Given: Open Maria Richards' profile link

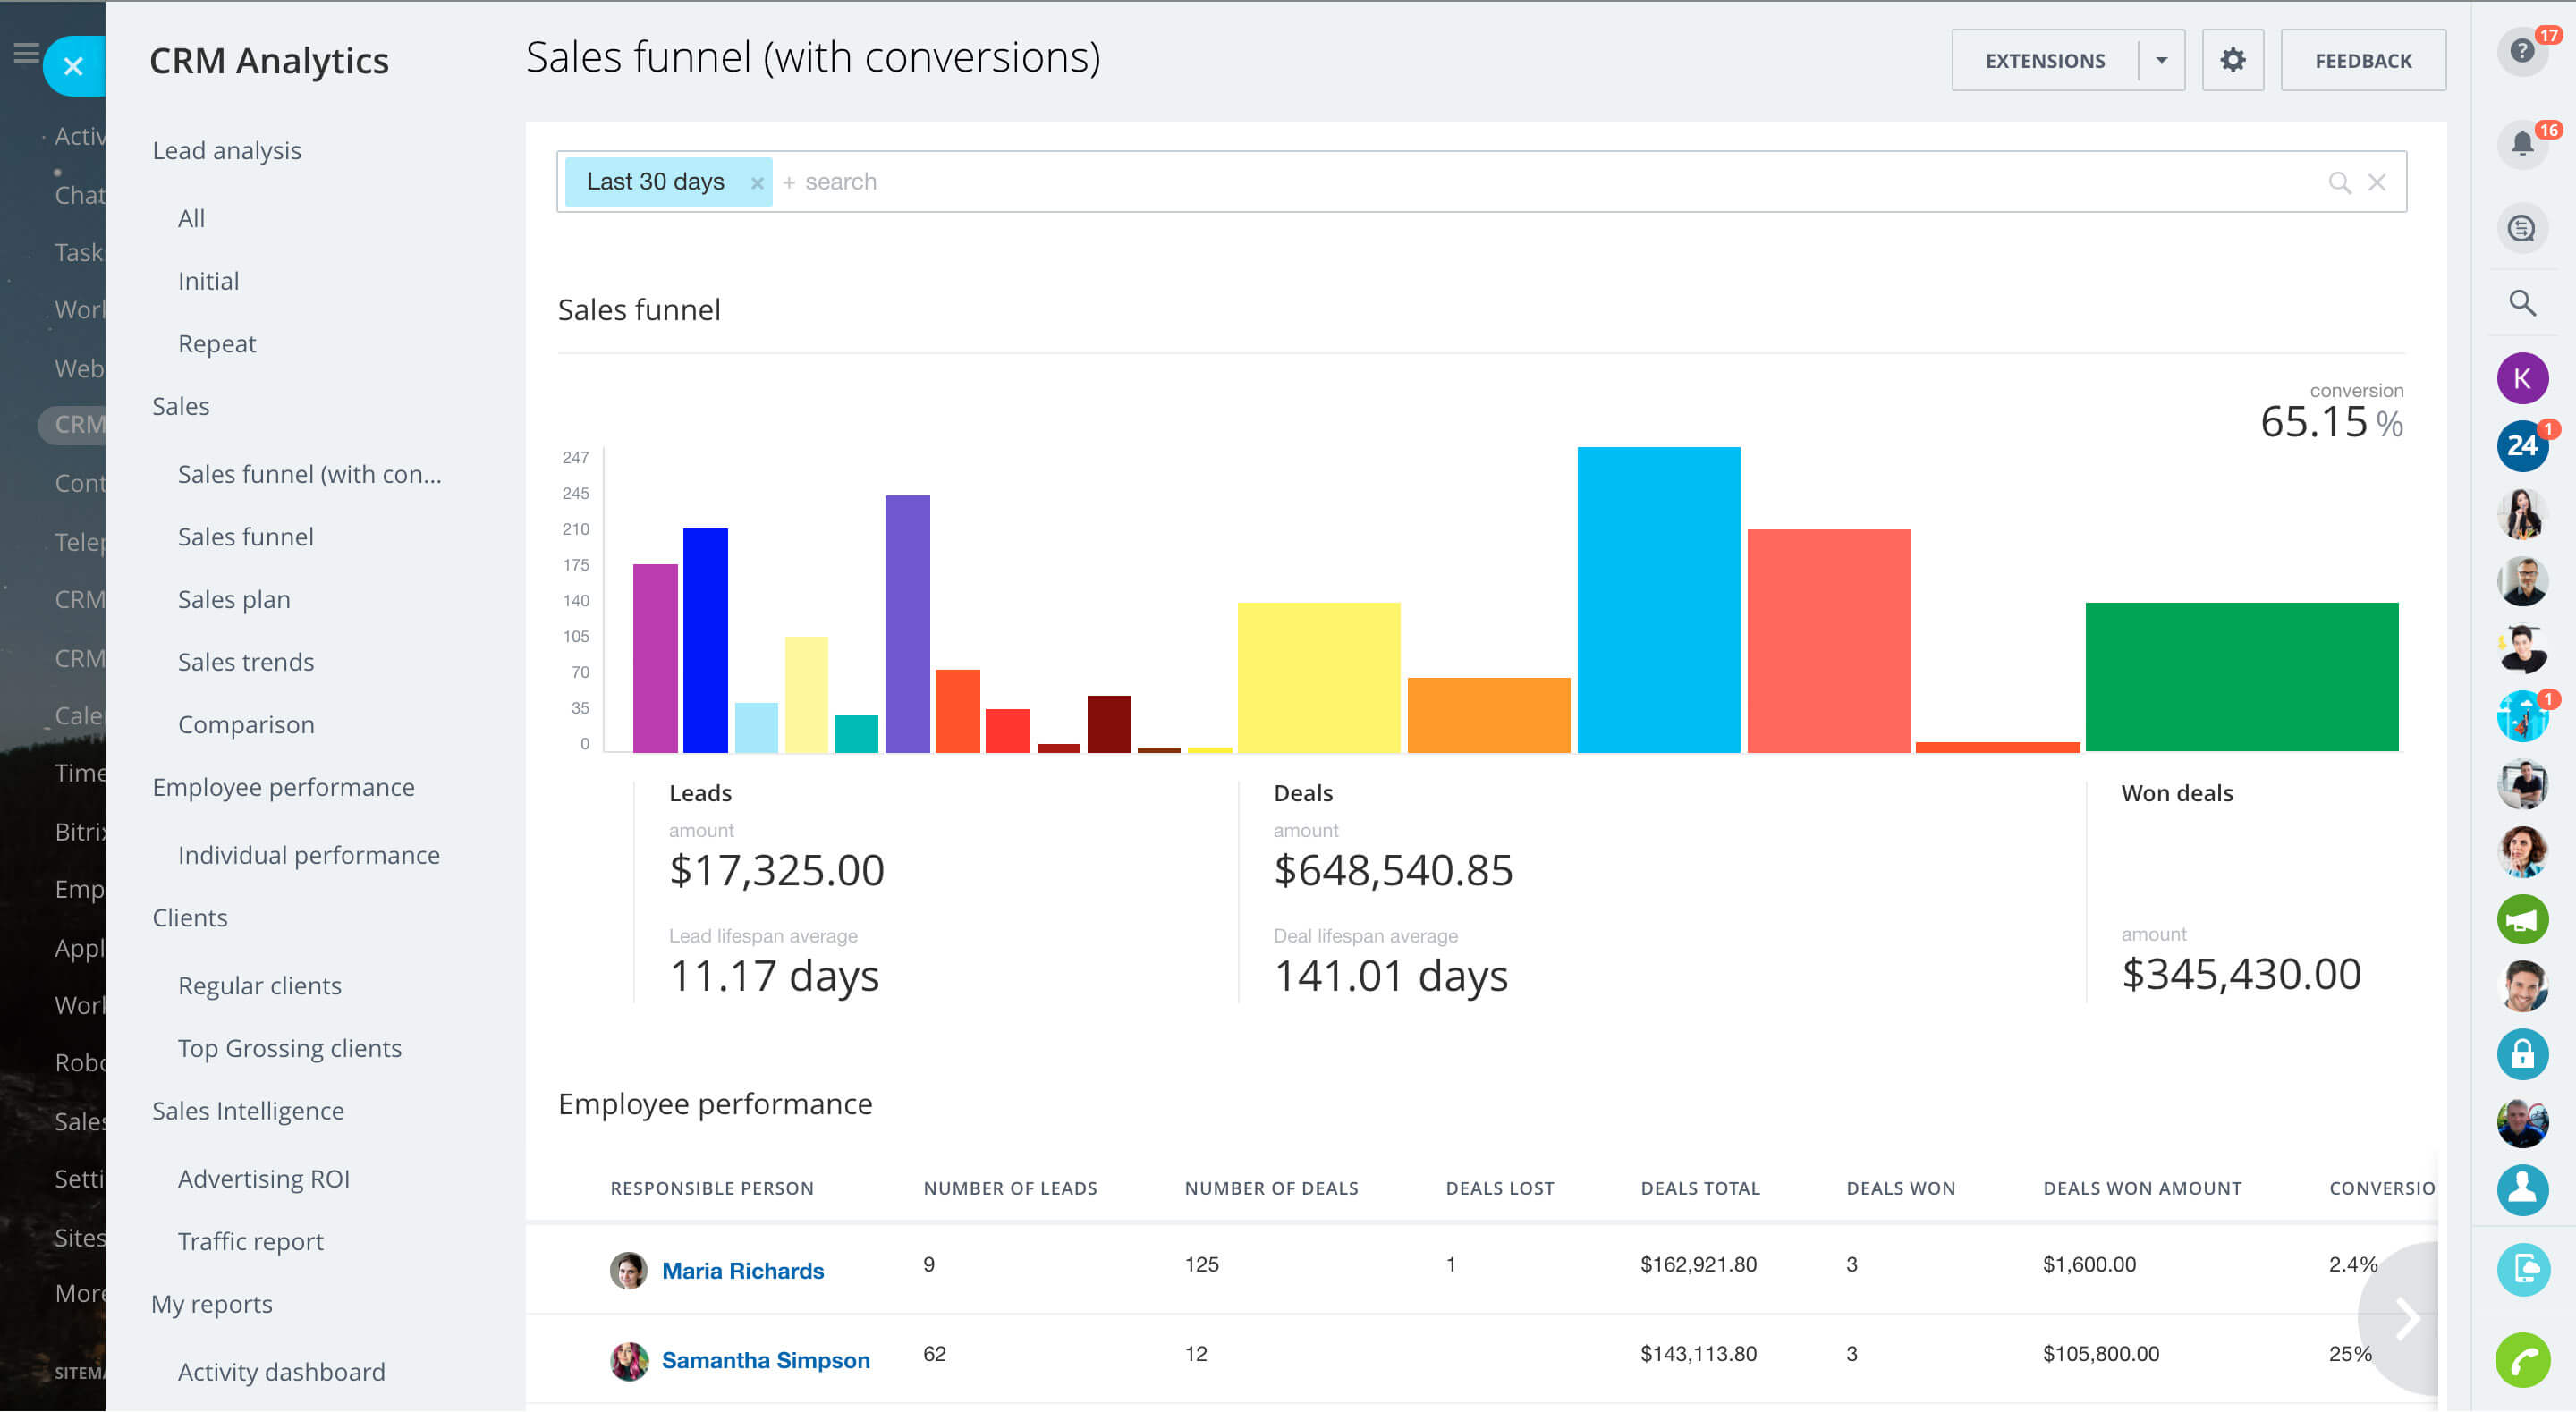Looking at the screenshot, I should pos(743,1269).
